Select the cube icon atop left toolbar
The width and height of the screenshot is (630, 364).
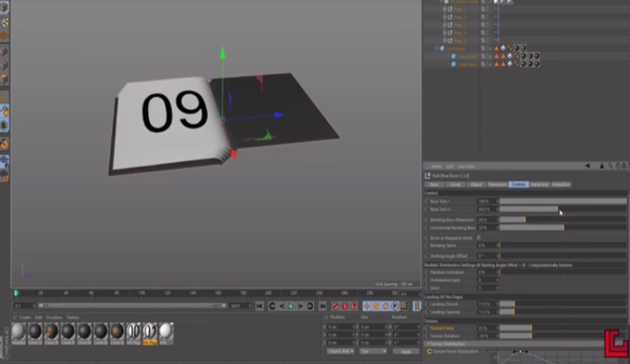click(x=4, y=8)
